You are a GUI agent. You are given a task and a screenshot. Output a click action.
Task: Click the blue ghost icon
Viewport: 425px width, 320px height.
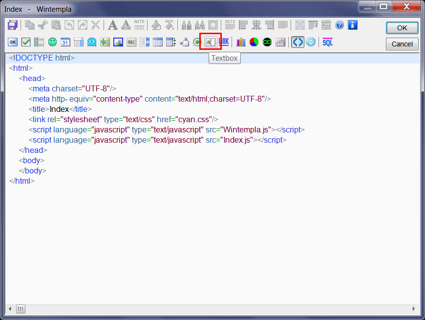(92, 43)
